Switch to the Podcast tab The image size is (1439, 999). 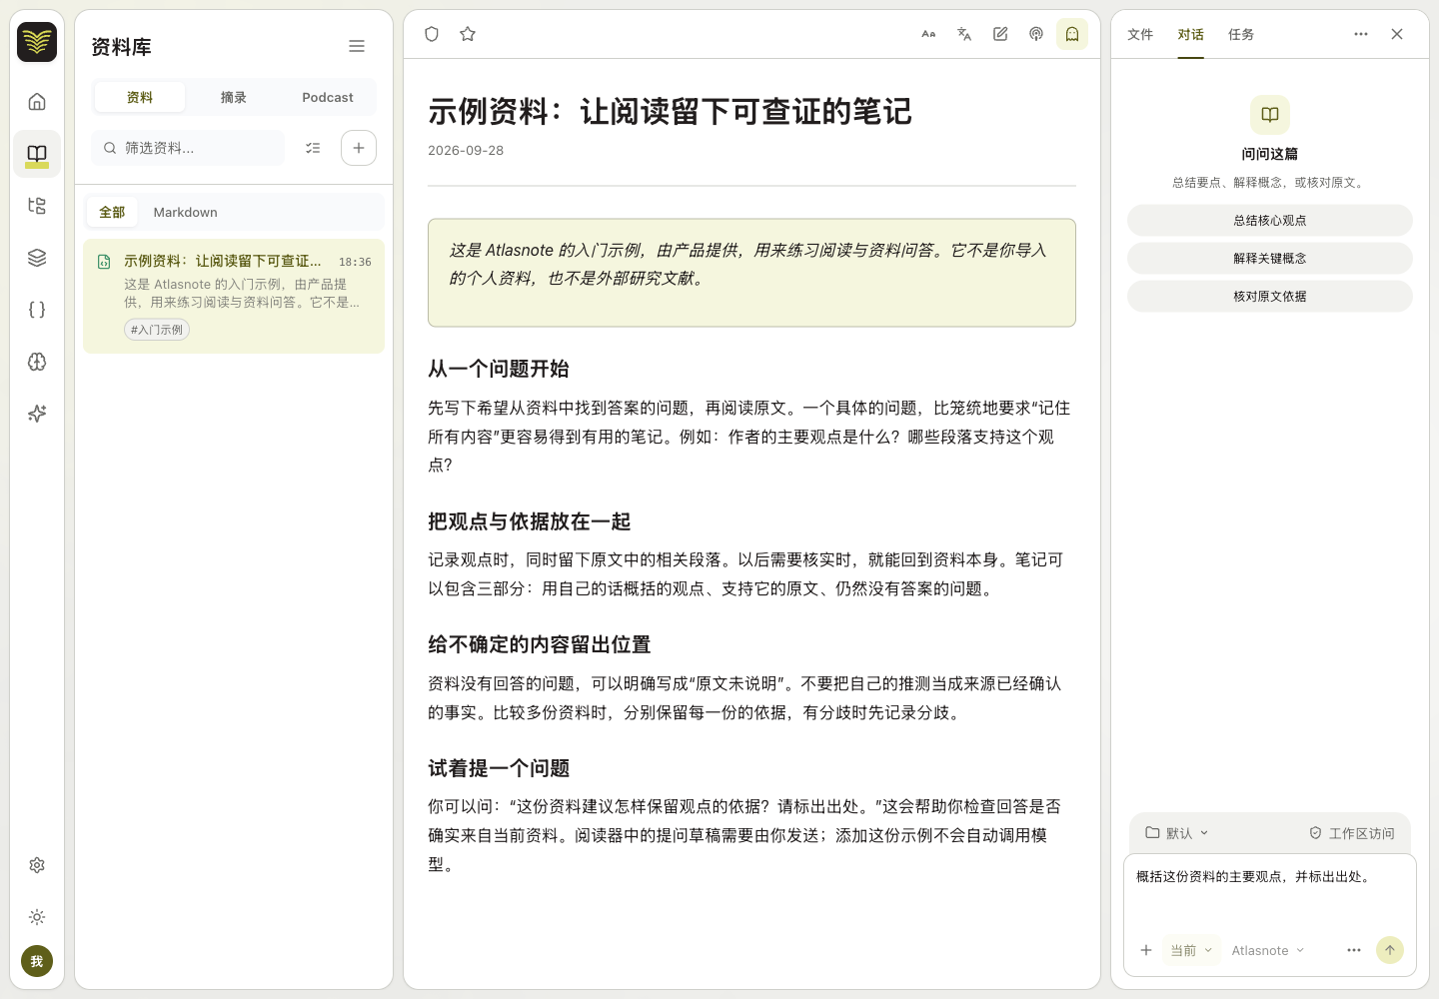point(328,97)
